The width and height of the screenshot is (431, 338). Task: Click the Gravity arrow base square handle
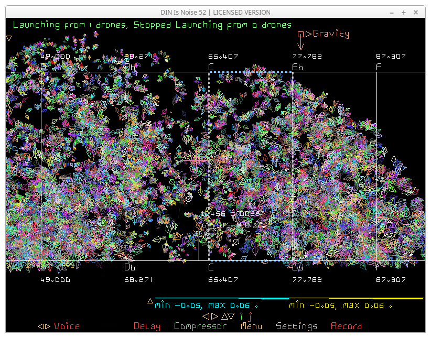tap(301, 34)
